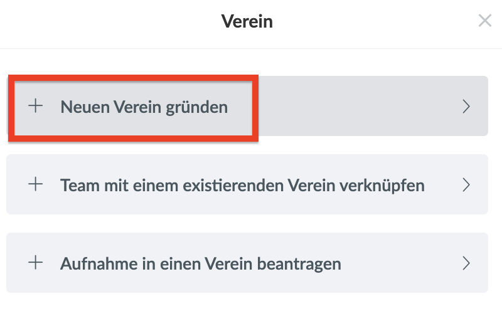
Task: Expand the chevron beside Aufnahme in einen Verein beantragen
Action: click(466, 263)
